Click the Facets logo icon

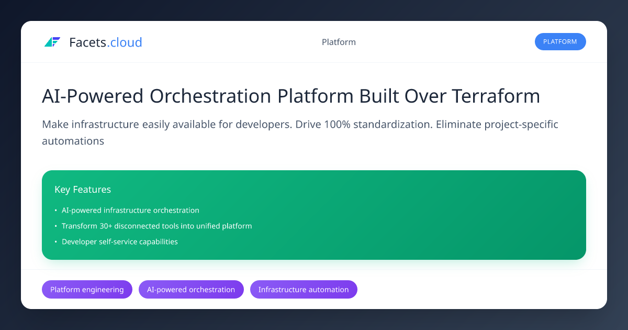(x=52, y=42)
